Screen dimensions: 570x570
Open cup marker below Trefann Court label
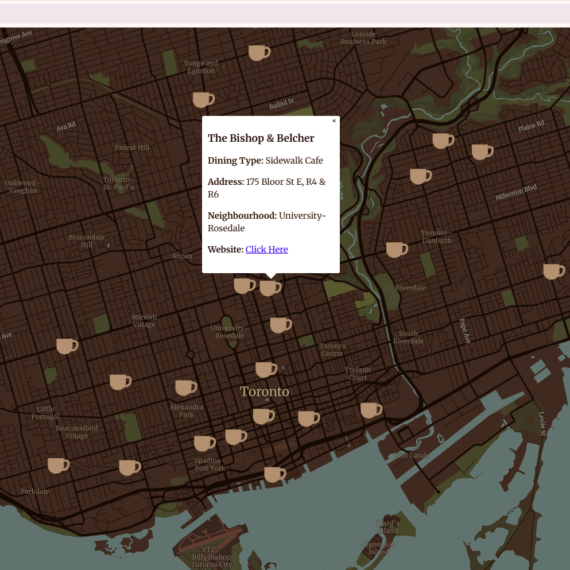(x=371, y=410)
